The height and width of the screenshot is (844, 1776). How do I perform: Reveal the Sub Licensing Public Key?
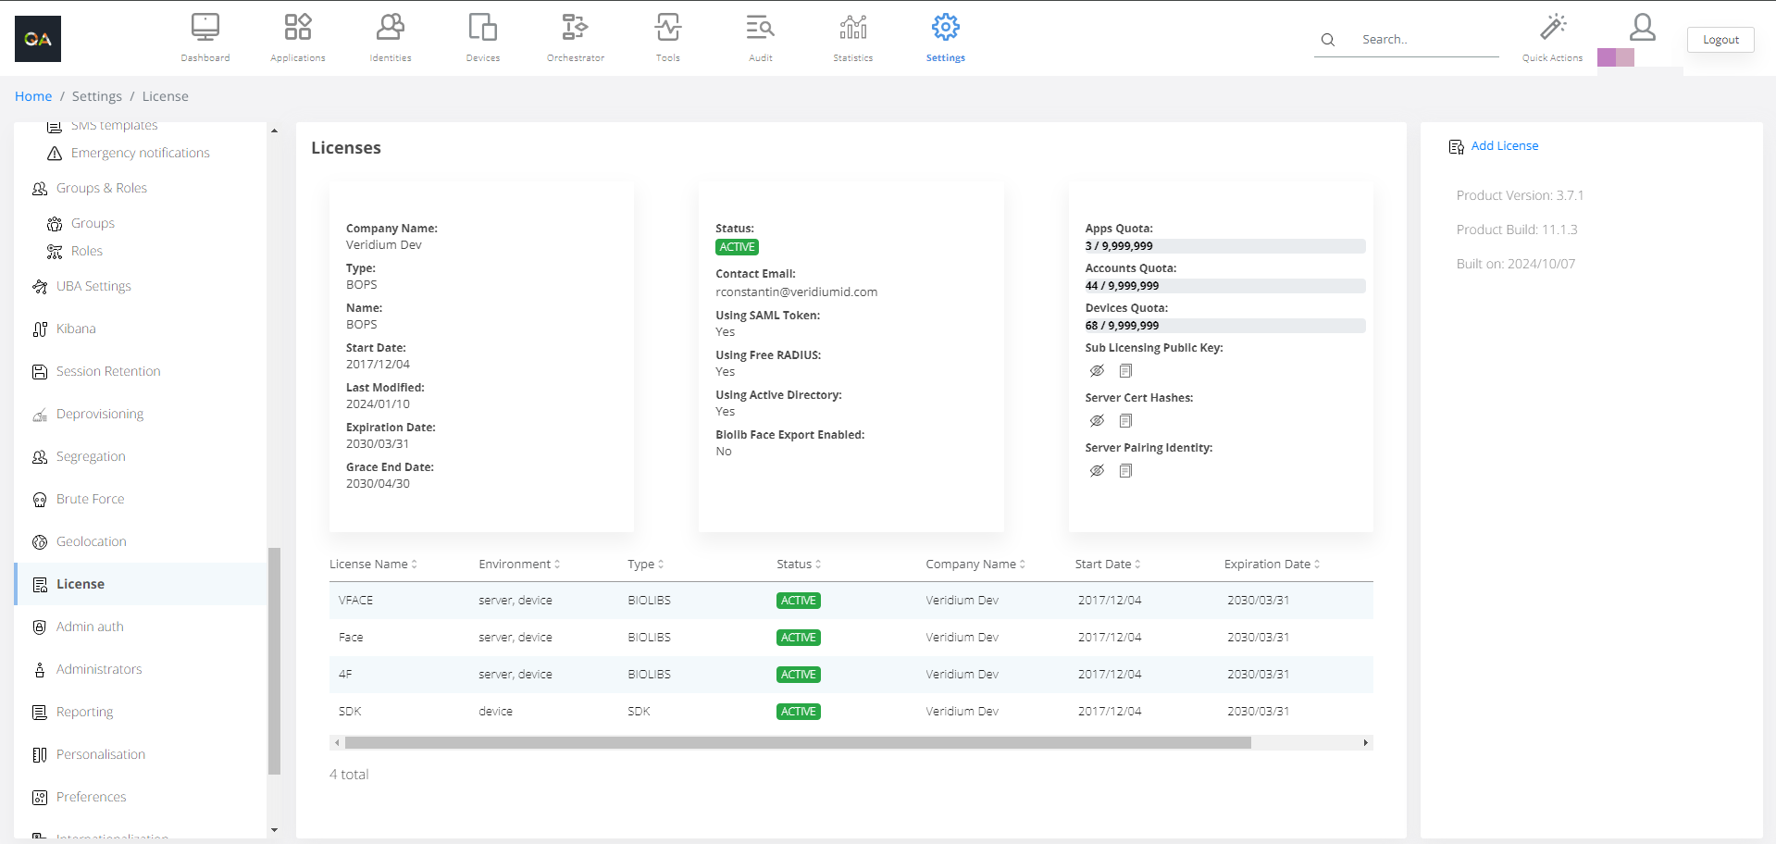click(x=1097, y=371)
